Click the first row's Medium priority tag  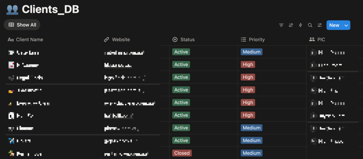click(x=251, y=52)
